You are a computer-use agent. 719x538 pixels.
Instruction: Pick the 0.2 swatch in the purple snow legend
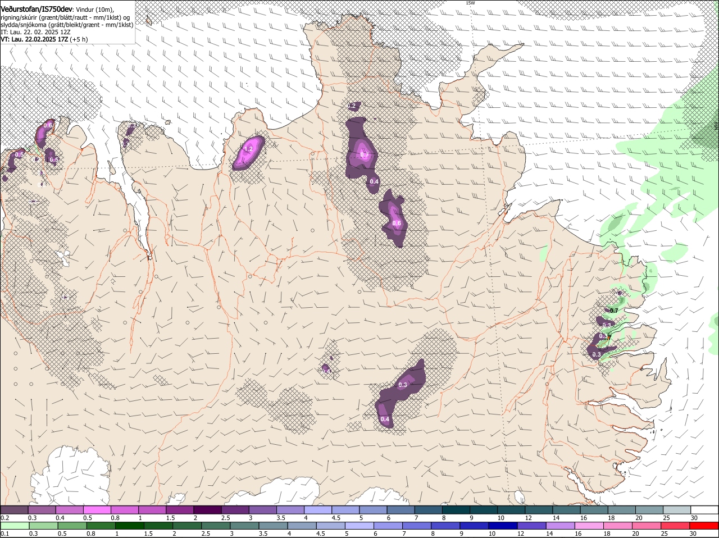[x=14, y=509]
